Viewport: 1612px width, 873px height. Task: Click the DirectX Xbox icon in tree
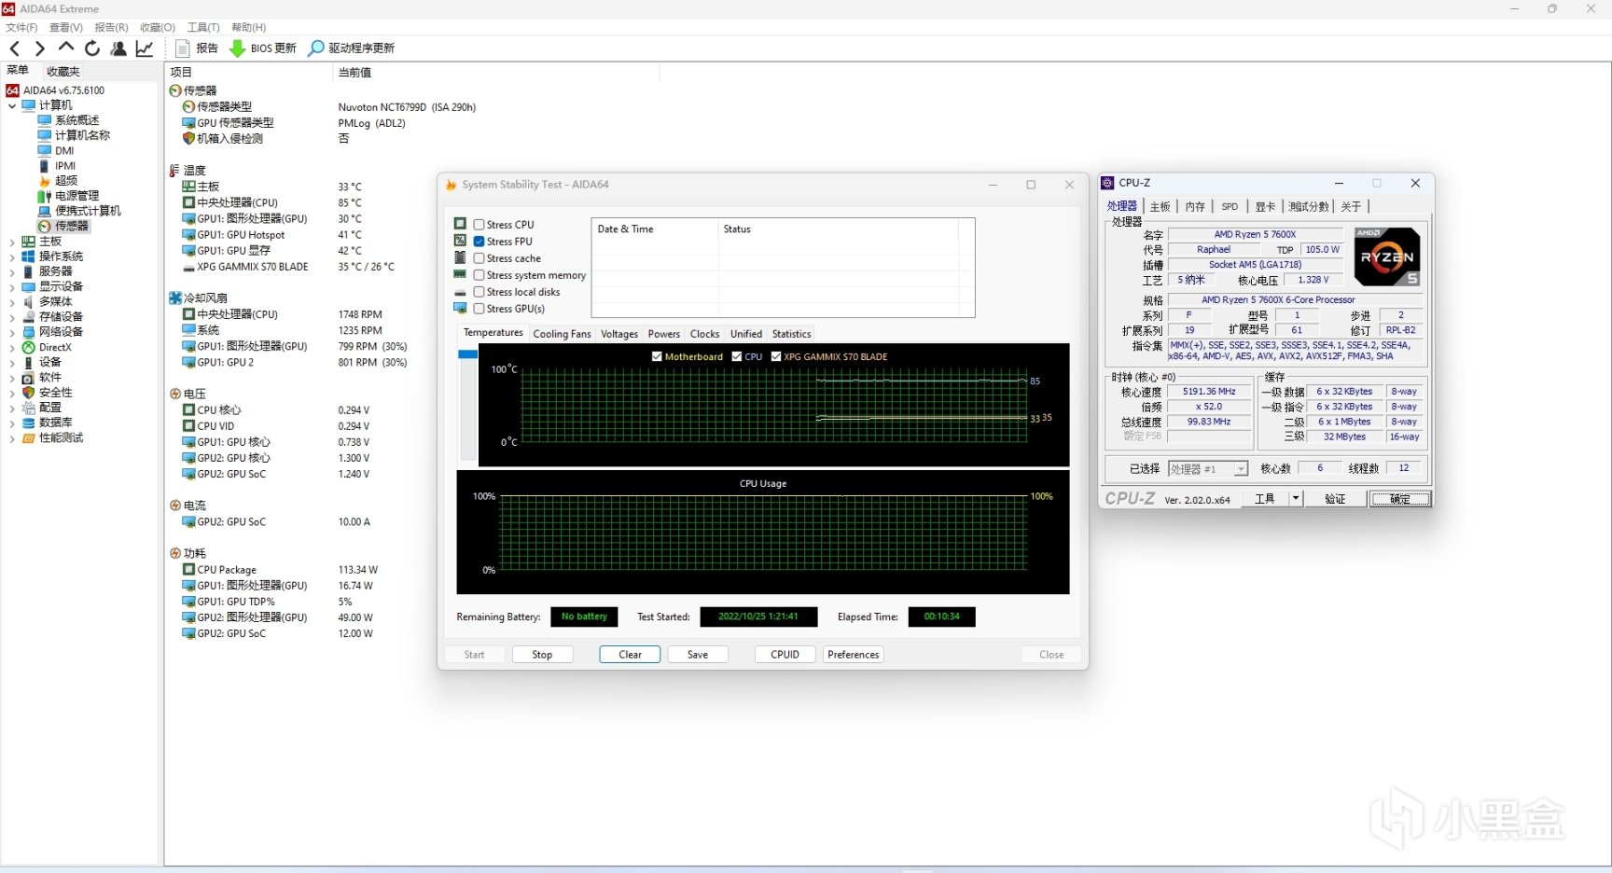click(29, 347)
